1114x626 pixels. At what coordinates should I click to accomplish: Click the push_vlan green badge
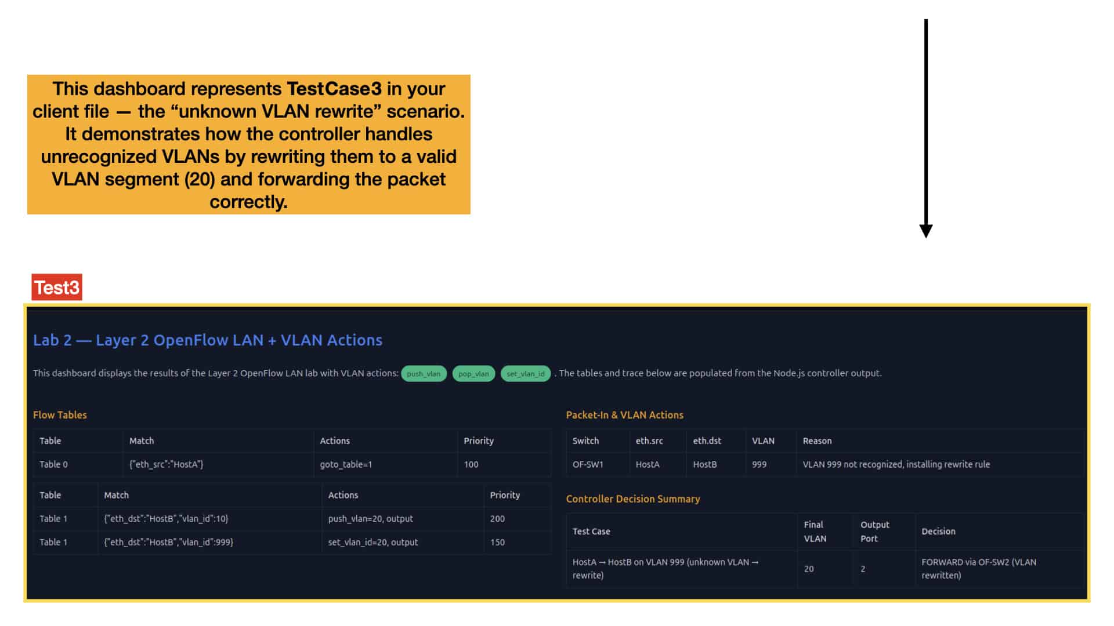tap(424, 374)
